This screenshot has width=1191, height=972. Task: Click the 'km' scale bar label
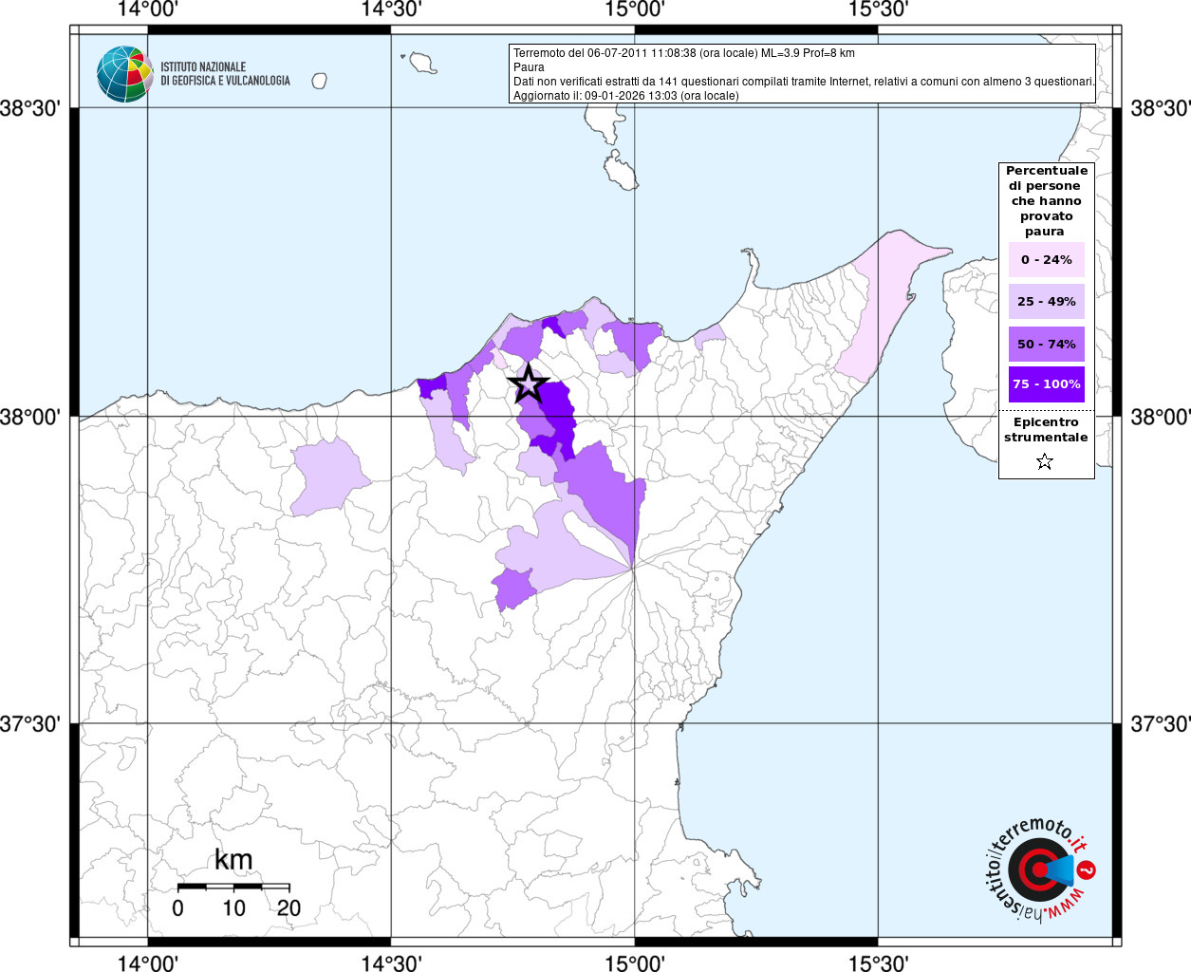[233, 860]
